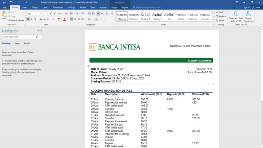Toggle left text alignment
Viewport: 263px width, 148px height.
pyautogui.click(x=71, y=19)
